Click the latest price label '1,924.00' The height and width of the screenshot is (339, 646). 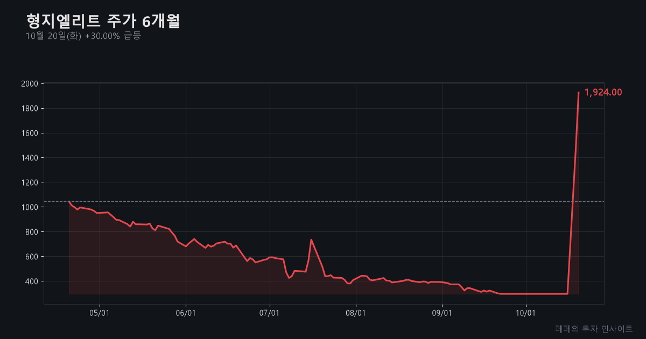point(603,93)
